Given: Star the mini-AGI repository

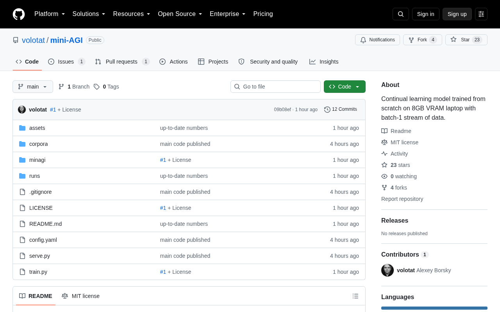Looking at the screenshot, I should [x=466, y=40].
